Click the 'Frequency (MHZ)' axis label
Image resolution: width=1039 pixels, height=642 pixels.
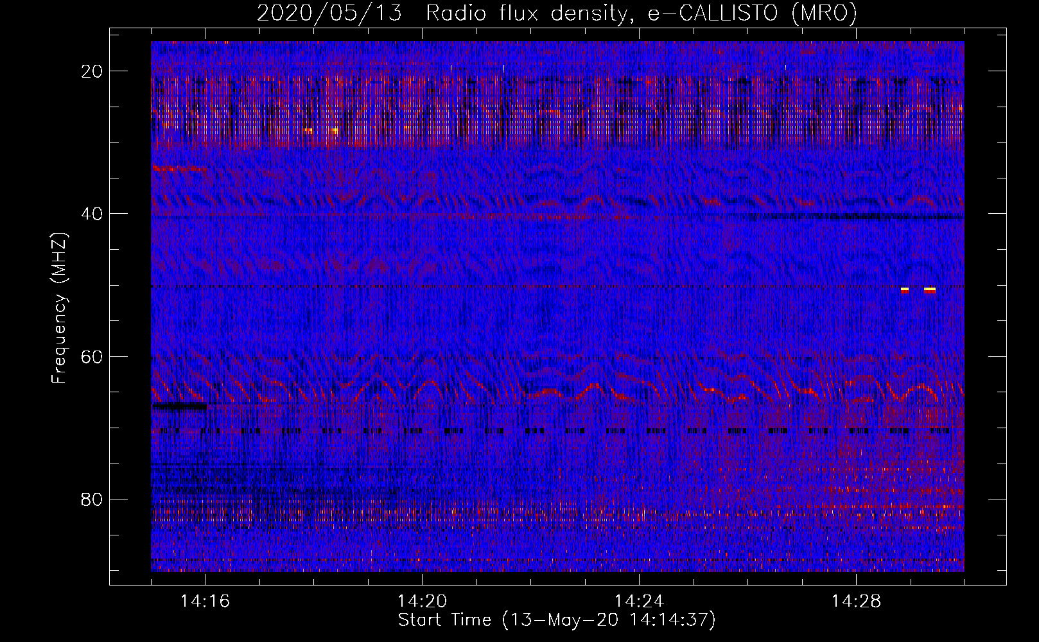coord(59,308)
